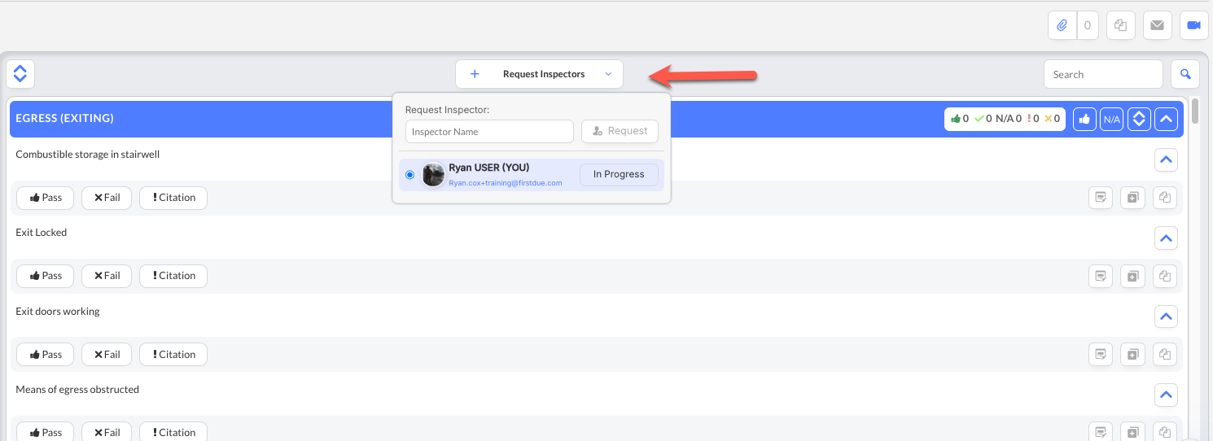Click the magnifying glass search button
The image size is (1213, 441).
pos(1185,74)
